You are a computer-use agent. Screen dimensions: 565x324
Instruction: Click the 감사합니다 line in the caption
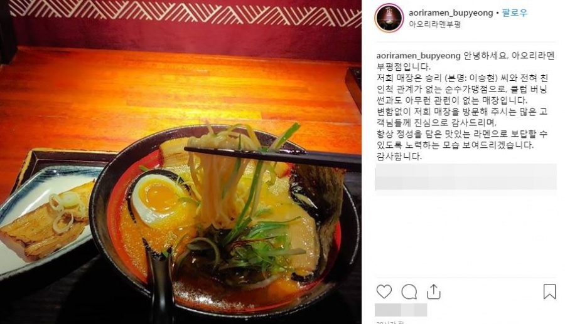(399, 157)
